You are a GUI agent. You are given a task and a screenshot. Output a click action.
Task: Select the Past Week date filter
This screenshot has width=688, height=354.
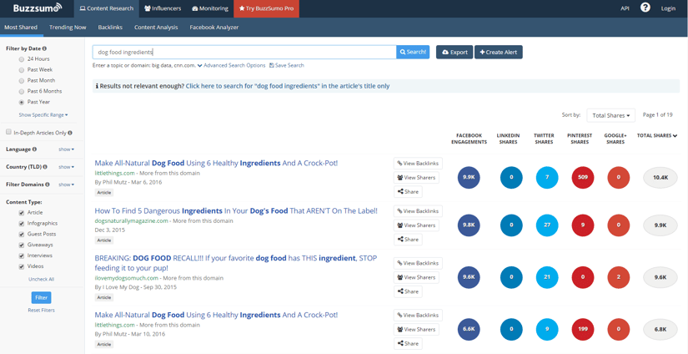coord(22,70)
